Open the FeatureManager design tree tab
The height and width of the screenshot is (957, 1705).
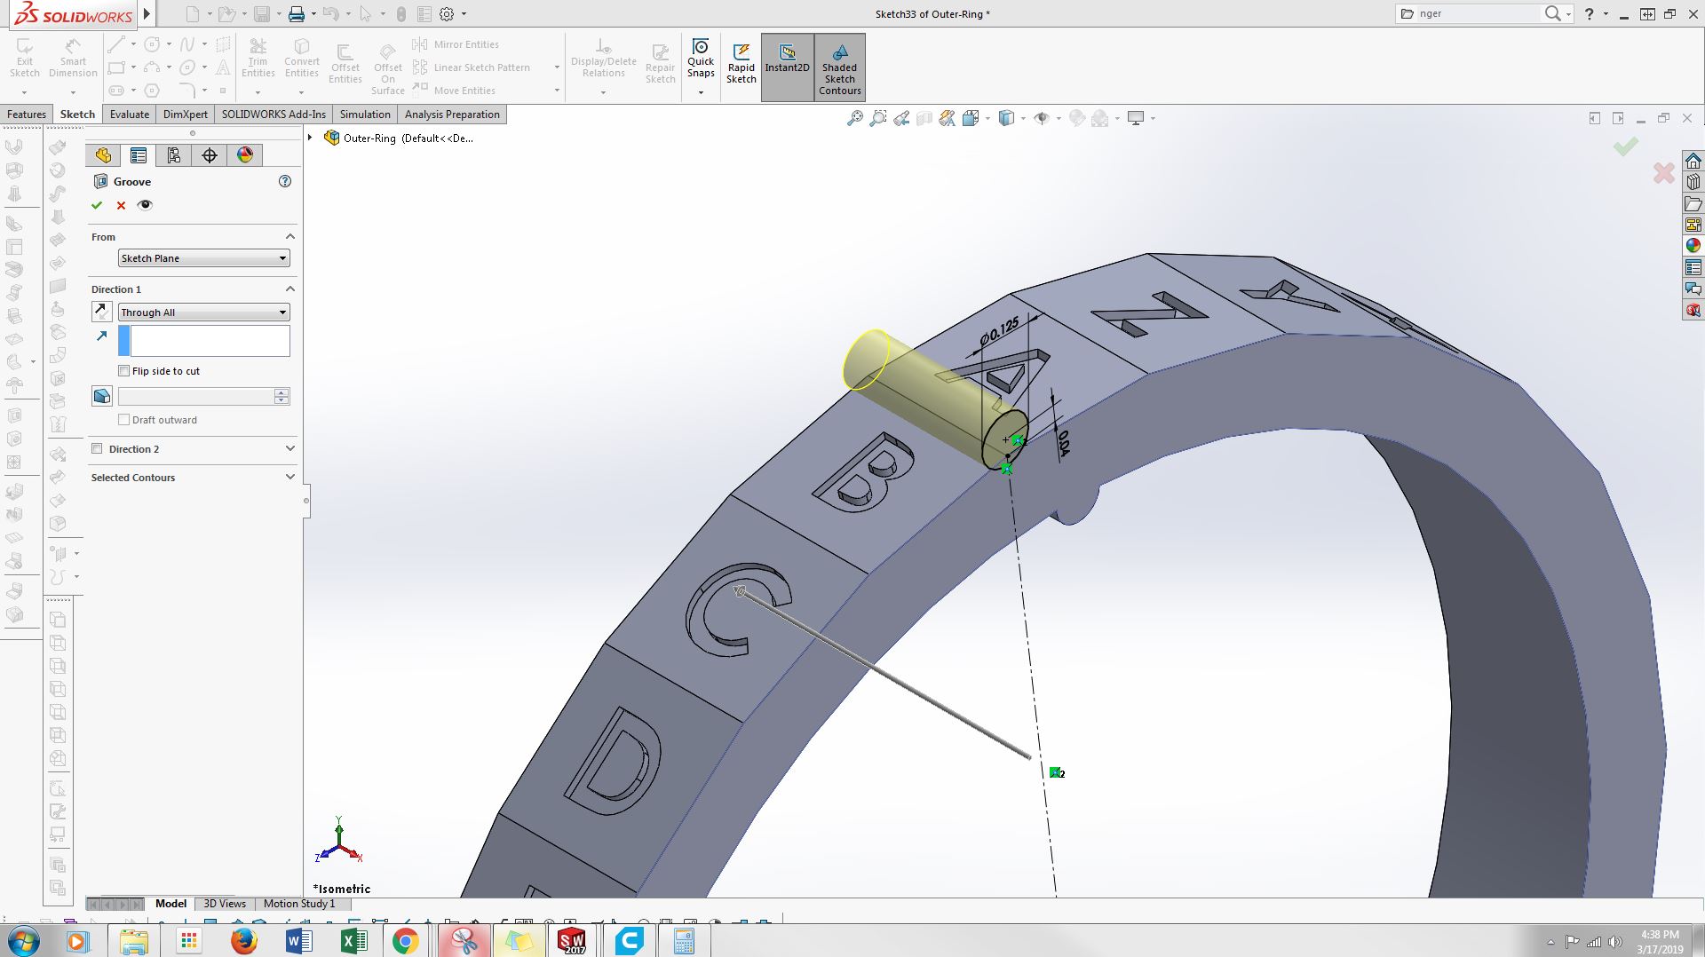coord(103,155)
